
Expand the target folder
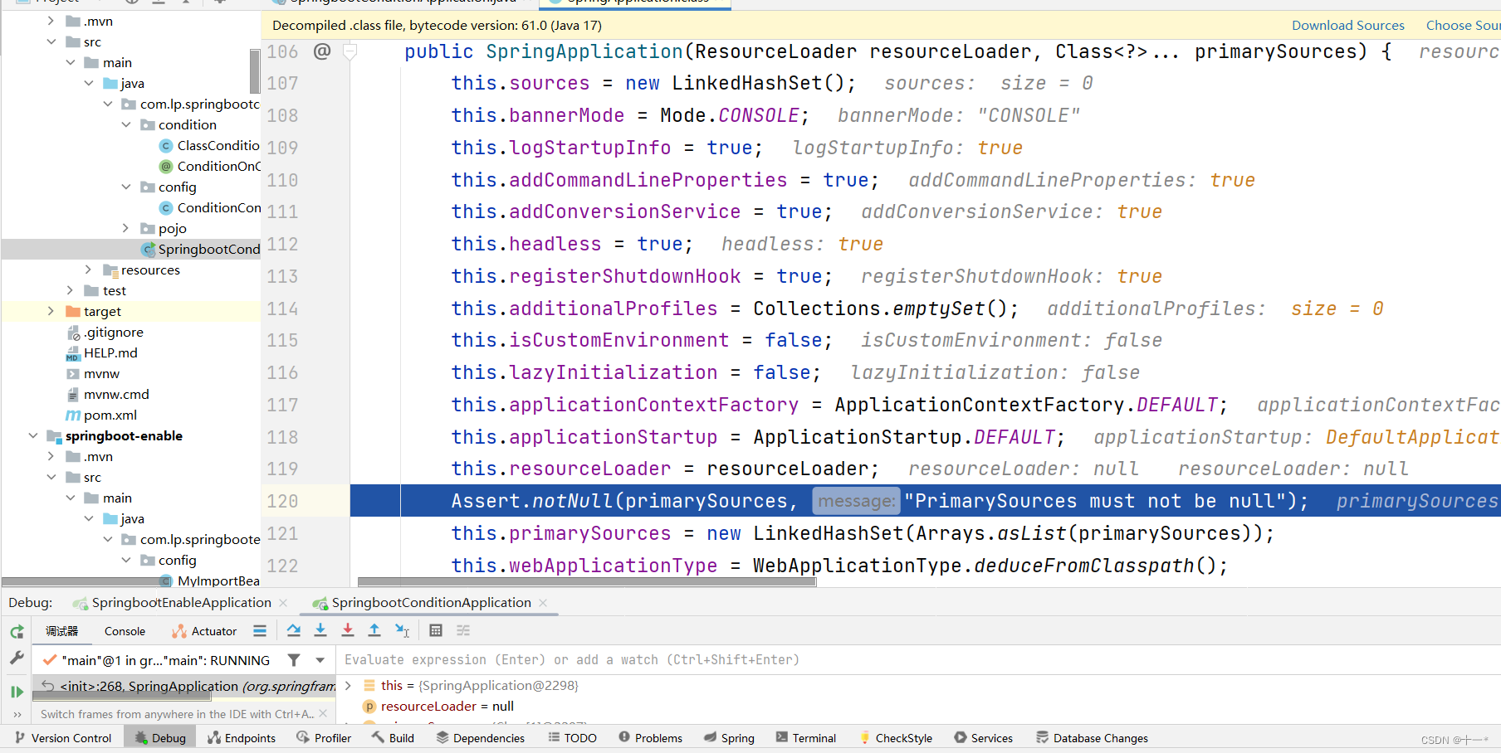click(x=51, y=311)
